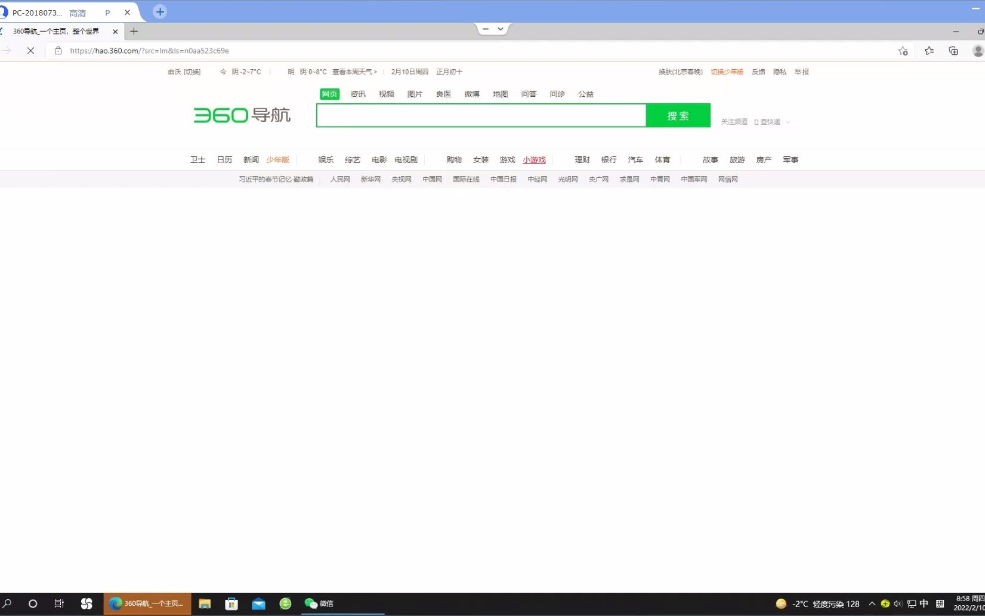Open 新闻 in the category bar
This screenshot has width=985, height=616.
251,159
